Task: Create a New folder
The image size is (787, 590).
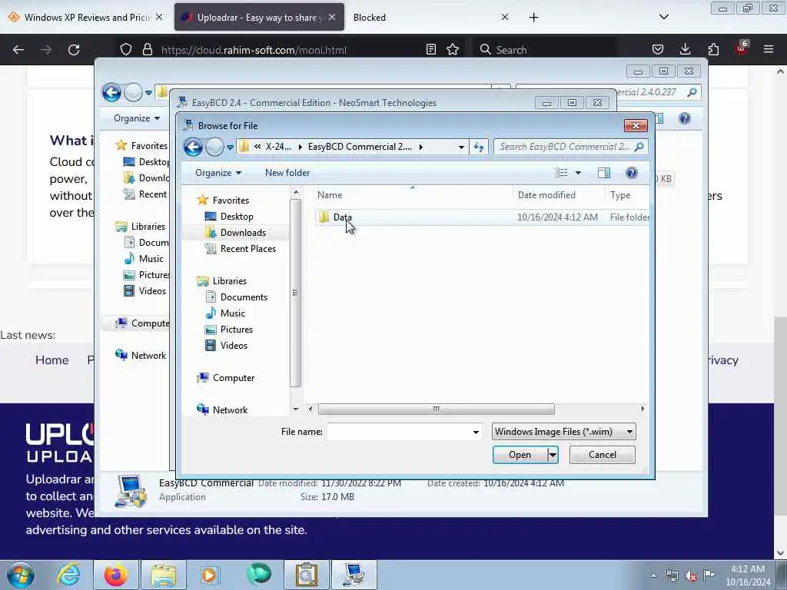Action: point(287,173)
